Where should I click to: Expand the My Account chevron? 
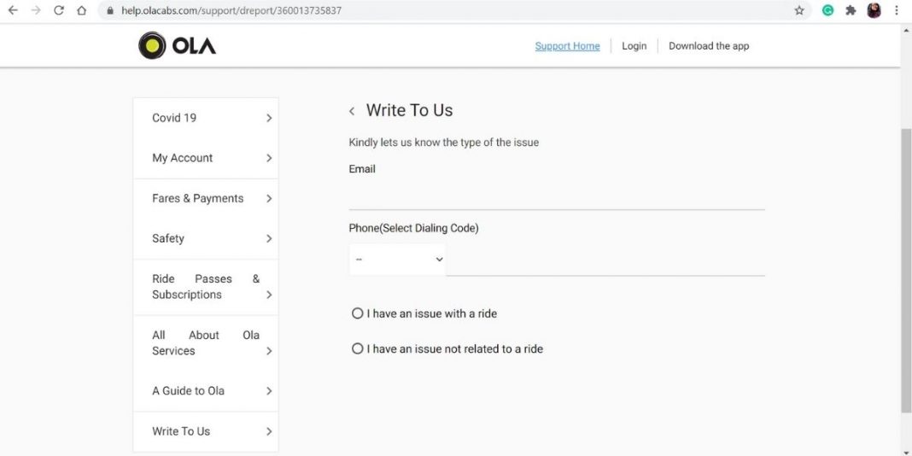tap(269, 158)
